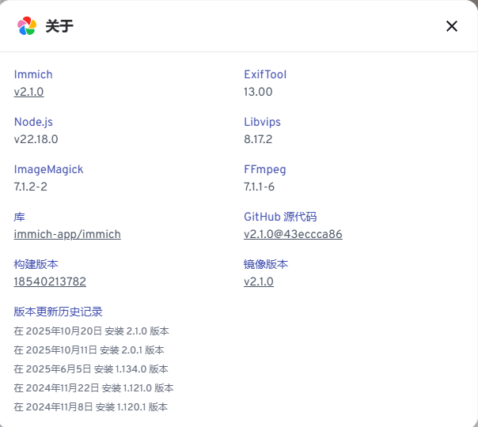Image resolution: width=478 pixels, height=427 pixels.
Task: Click the Immich logo in the dialog header
Action: pyautogui.click(x=27, y=26)
